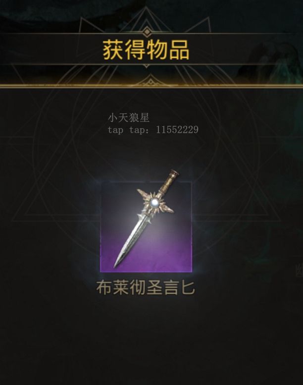
Task: Tap the dagger's golden handle
Action: click(x=168, y=182)
